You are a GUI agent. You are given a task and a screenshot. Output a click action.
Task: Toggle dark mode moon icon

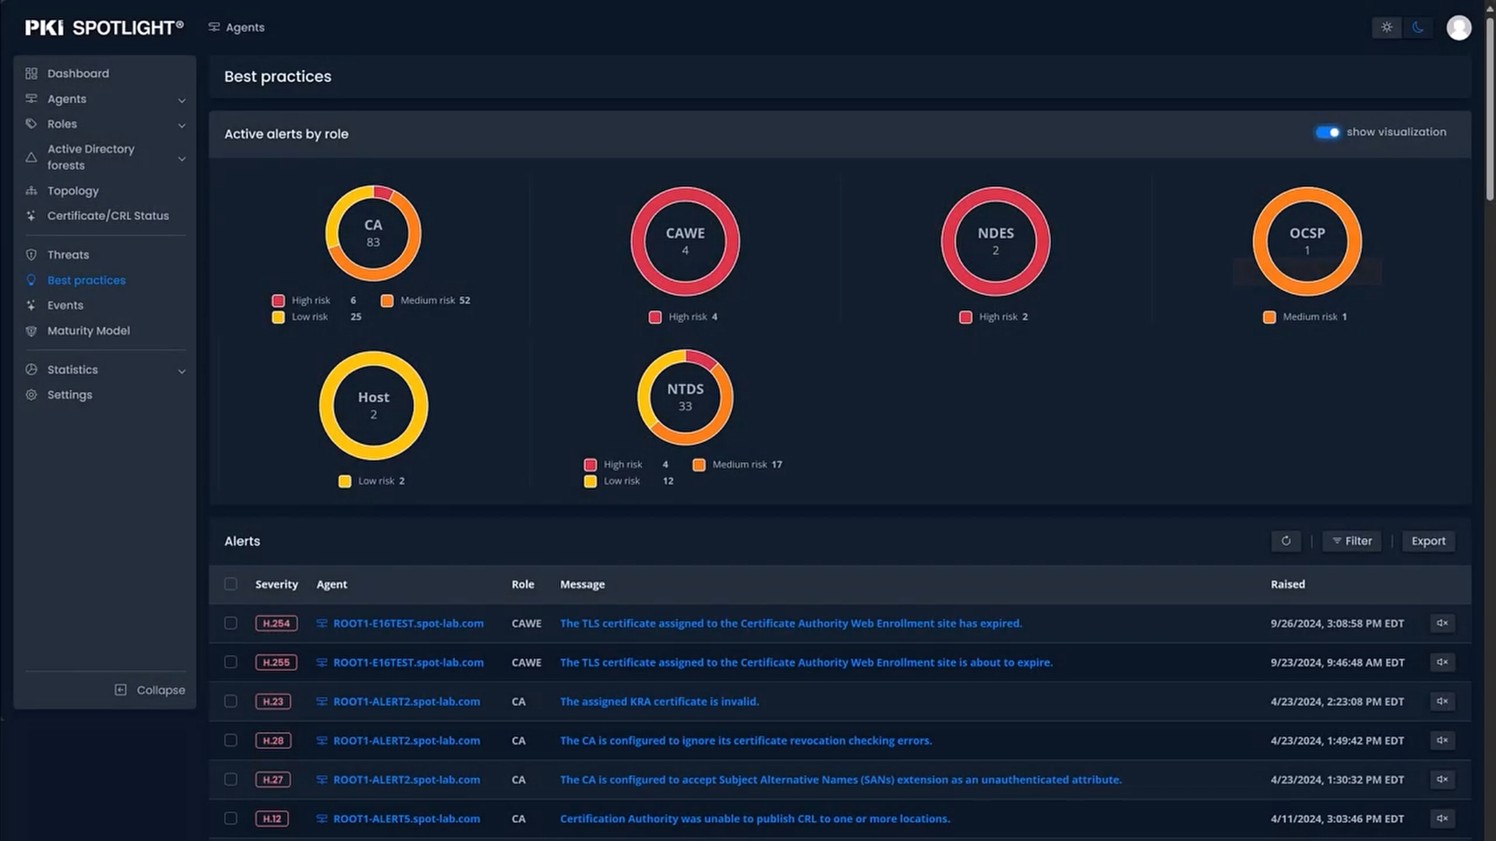1417,26
